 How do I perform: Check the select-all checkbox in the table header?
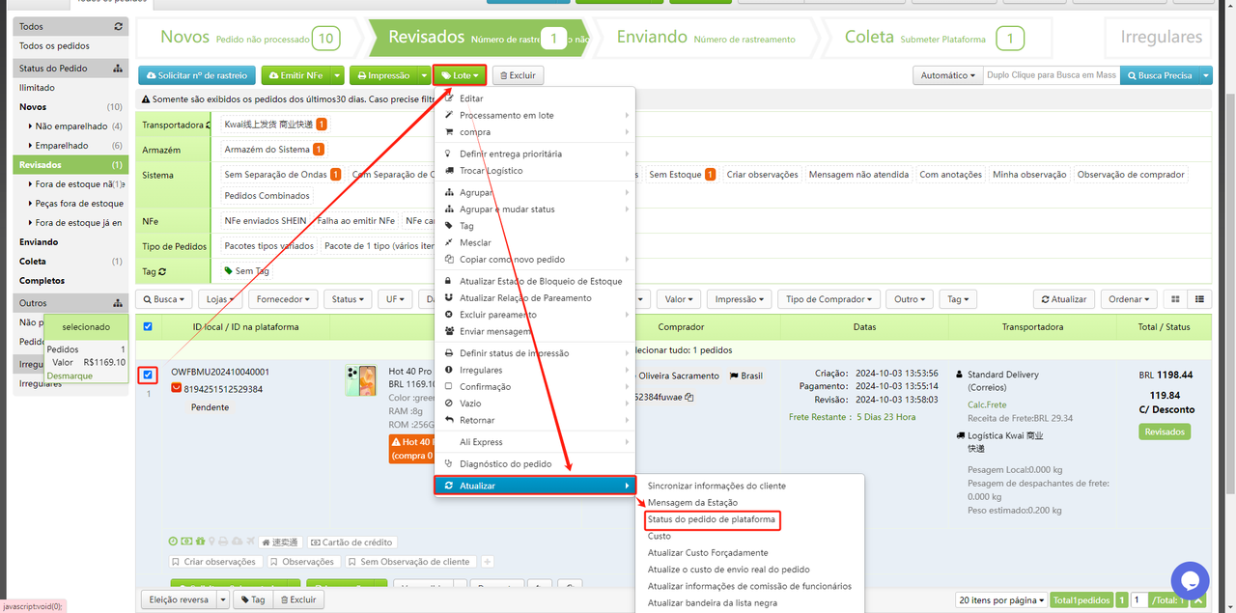(x=147, y=326)
